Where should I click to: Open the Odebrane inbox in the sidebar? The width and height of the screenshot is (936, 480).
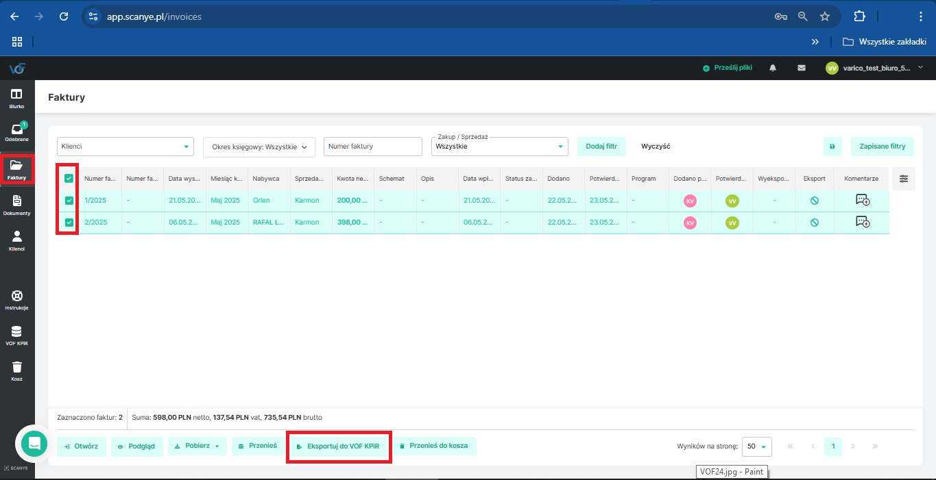point(17,131)
